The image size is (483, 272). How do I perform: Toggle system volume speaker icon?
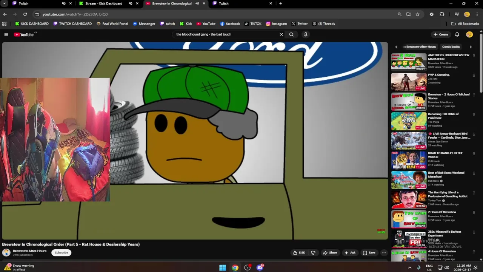447,267
